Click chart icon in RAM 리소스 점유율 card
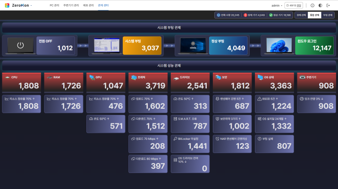This screenshot has height=189, width=338. [x=49, y=99]
